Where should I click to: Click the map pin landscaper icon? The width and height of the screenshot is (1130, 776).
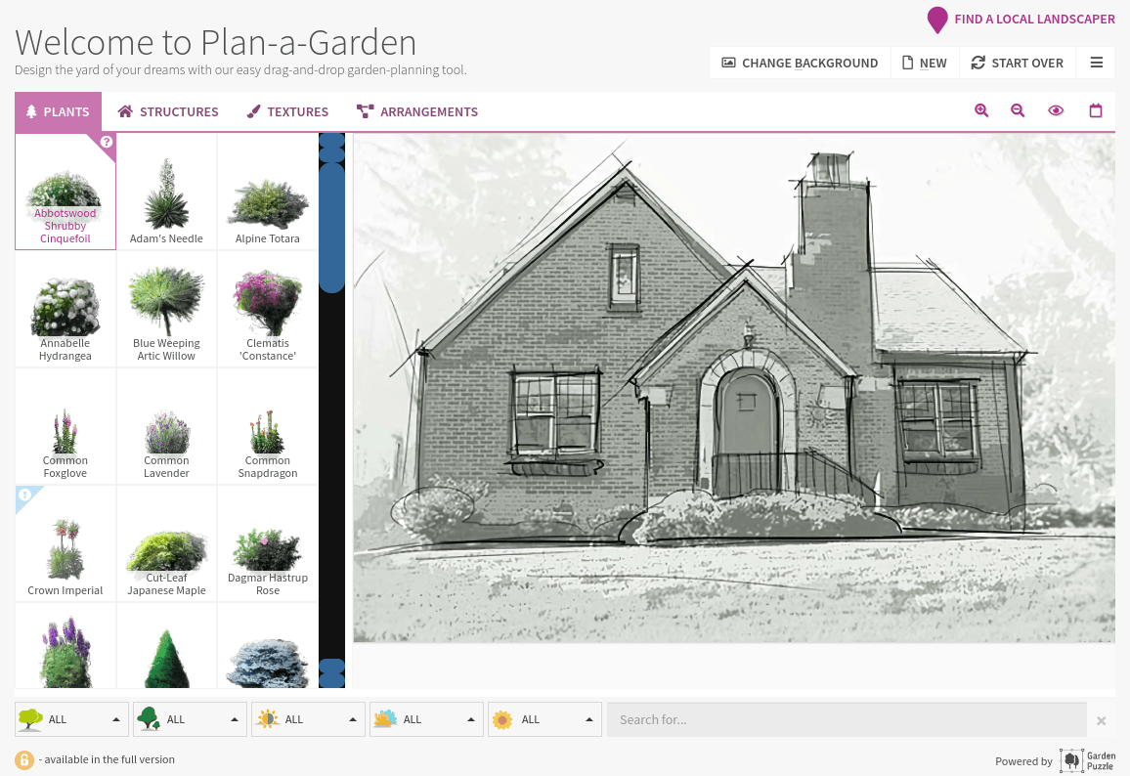click(x=937, y=20)
